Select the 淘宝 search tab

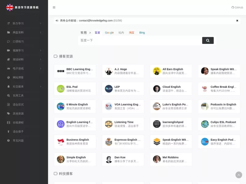[x=132, y=33]
